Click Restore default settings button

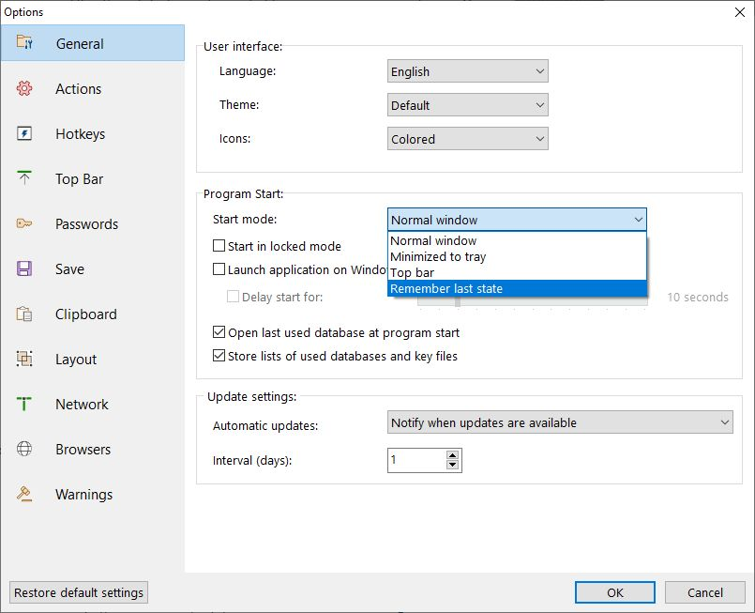point(79,592)
